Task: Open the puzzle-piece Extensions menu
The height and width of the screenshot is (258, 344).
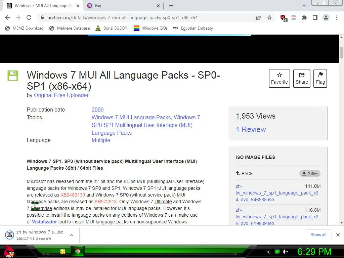Action: pos(304,17)
